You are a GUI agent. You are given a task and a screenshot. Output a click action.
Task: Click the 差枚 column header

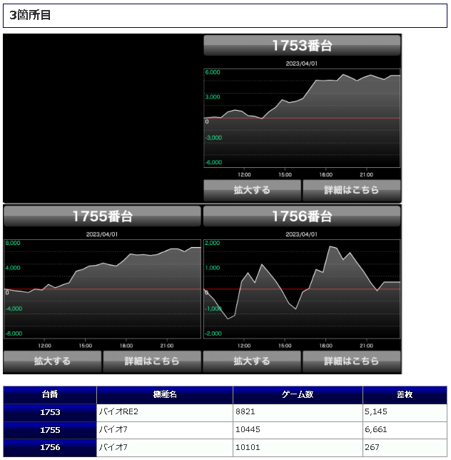(405, 395)
